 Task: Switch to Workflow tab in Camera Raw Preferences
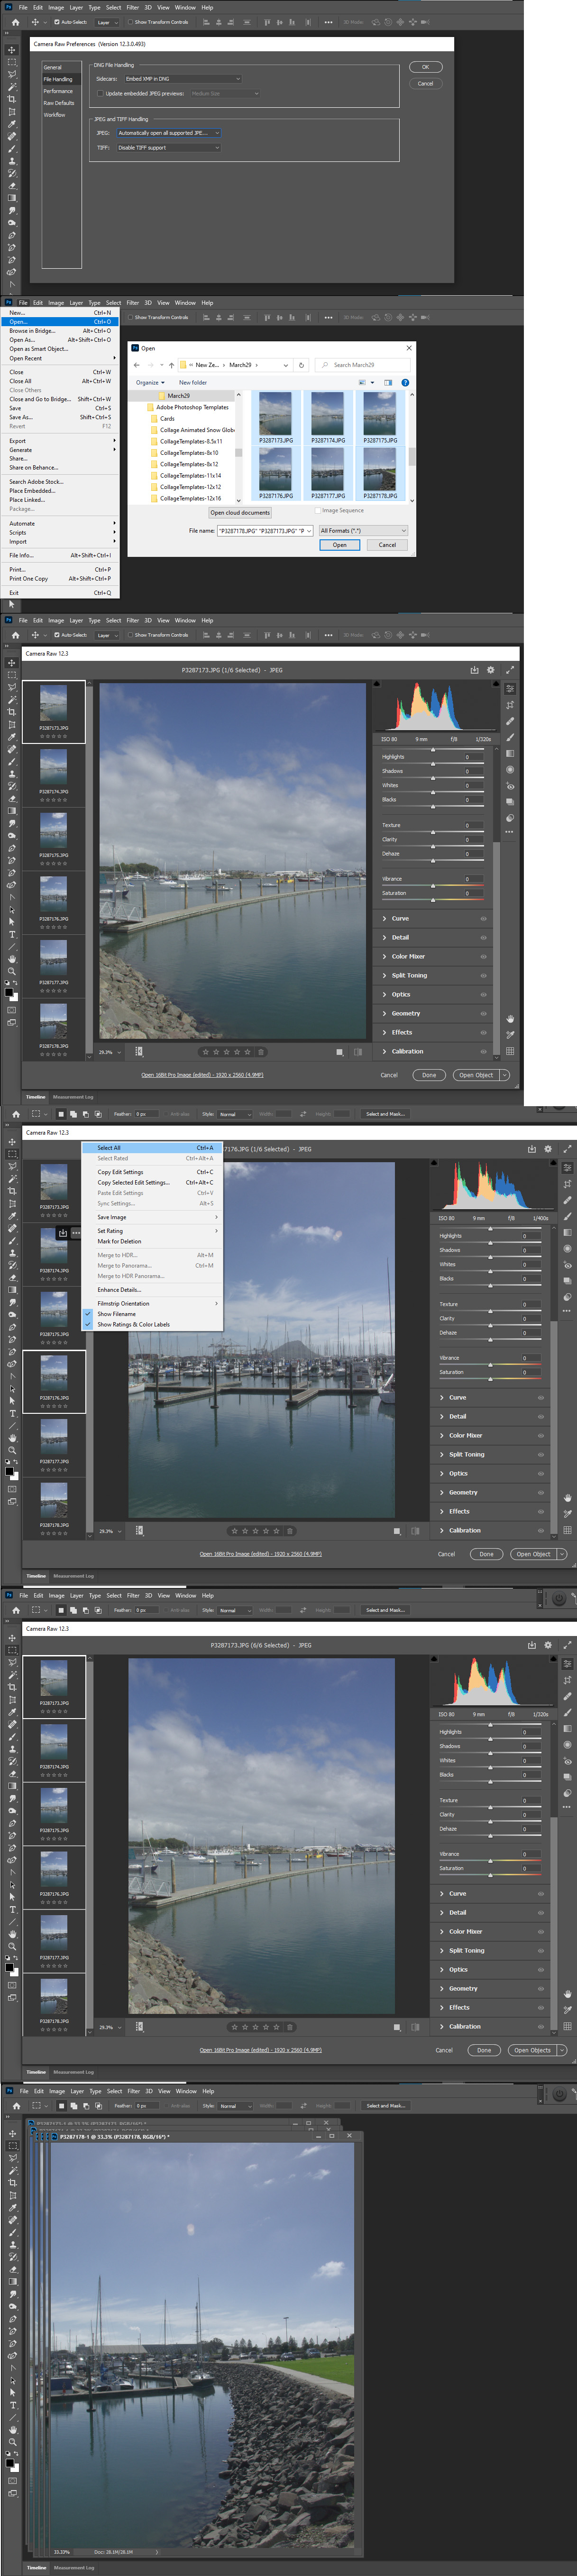55,115
